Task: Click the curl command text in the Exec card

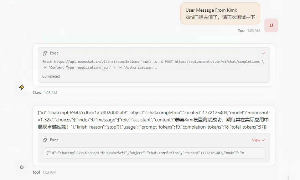Action: 153,65
